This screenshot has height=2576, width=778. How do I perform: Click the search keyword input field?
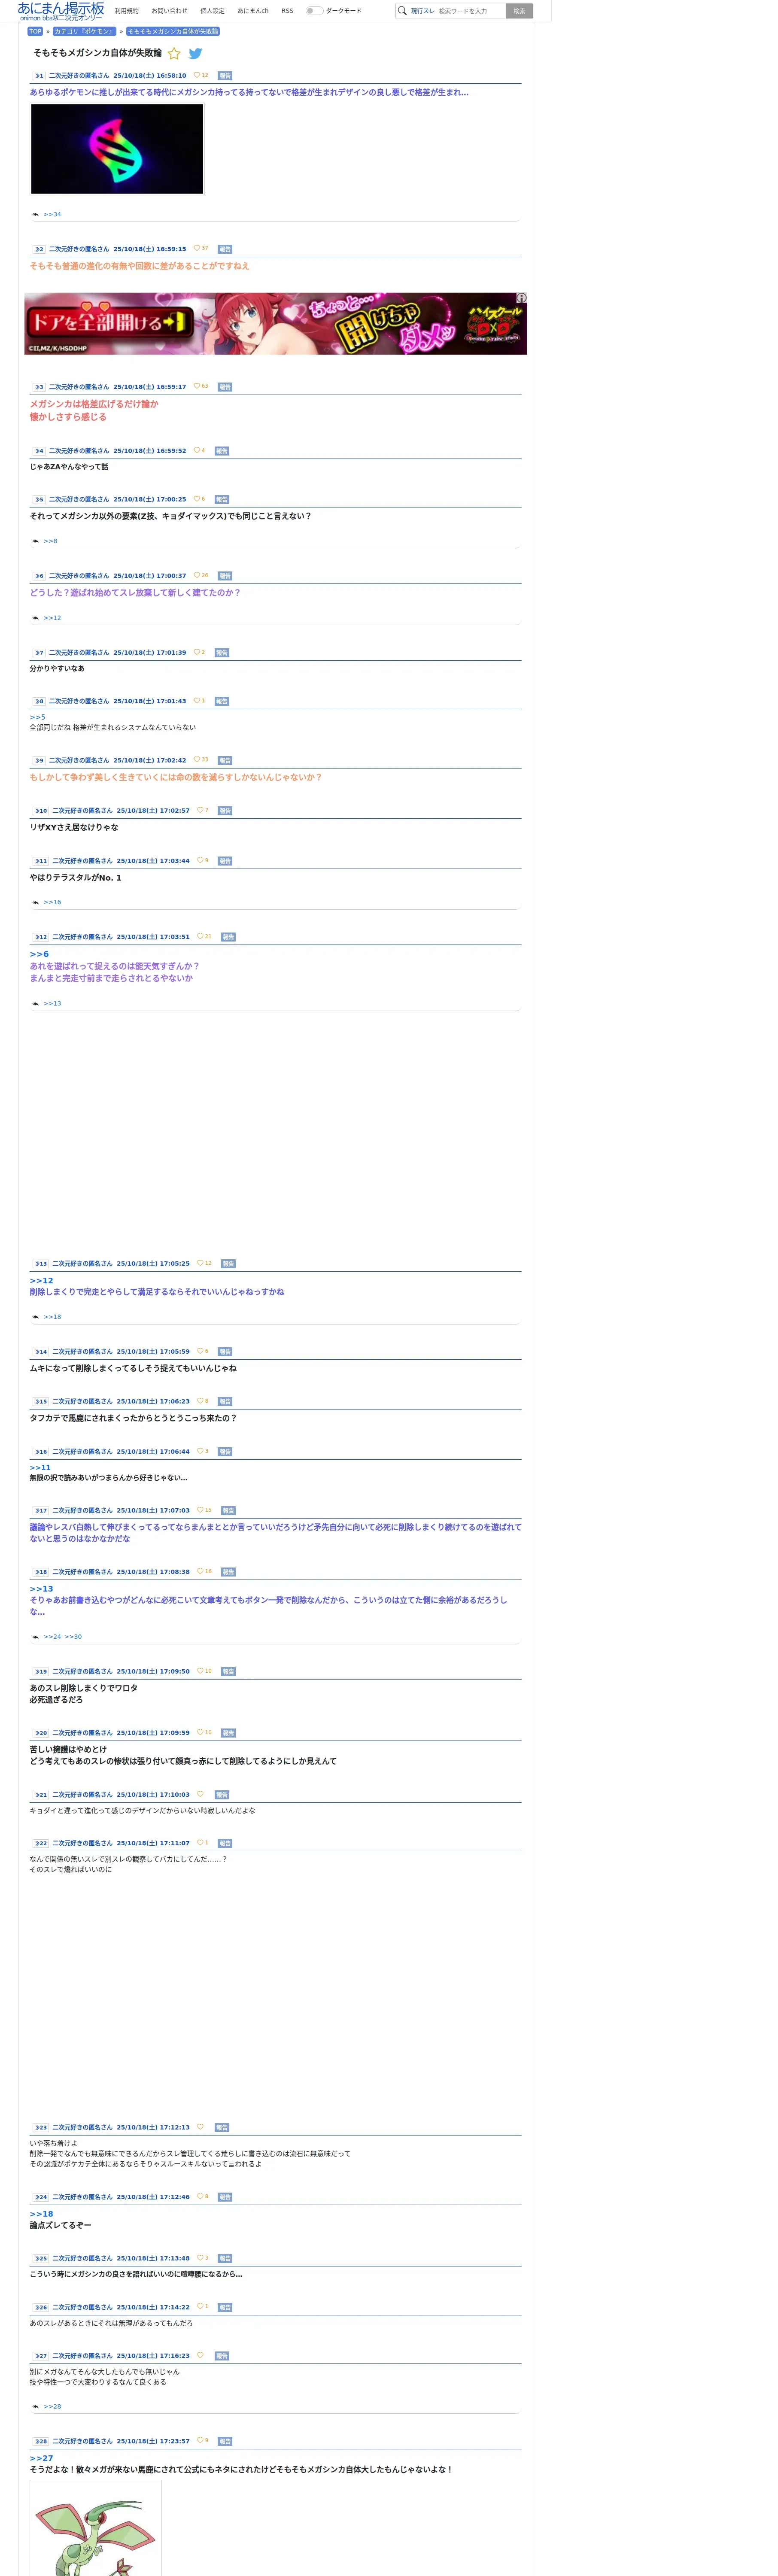[x=470, y=11]
